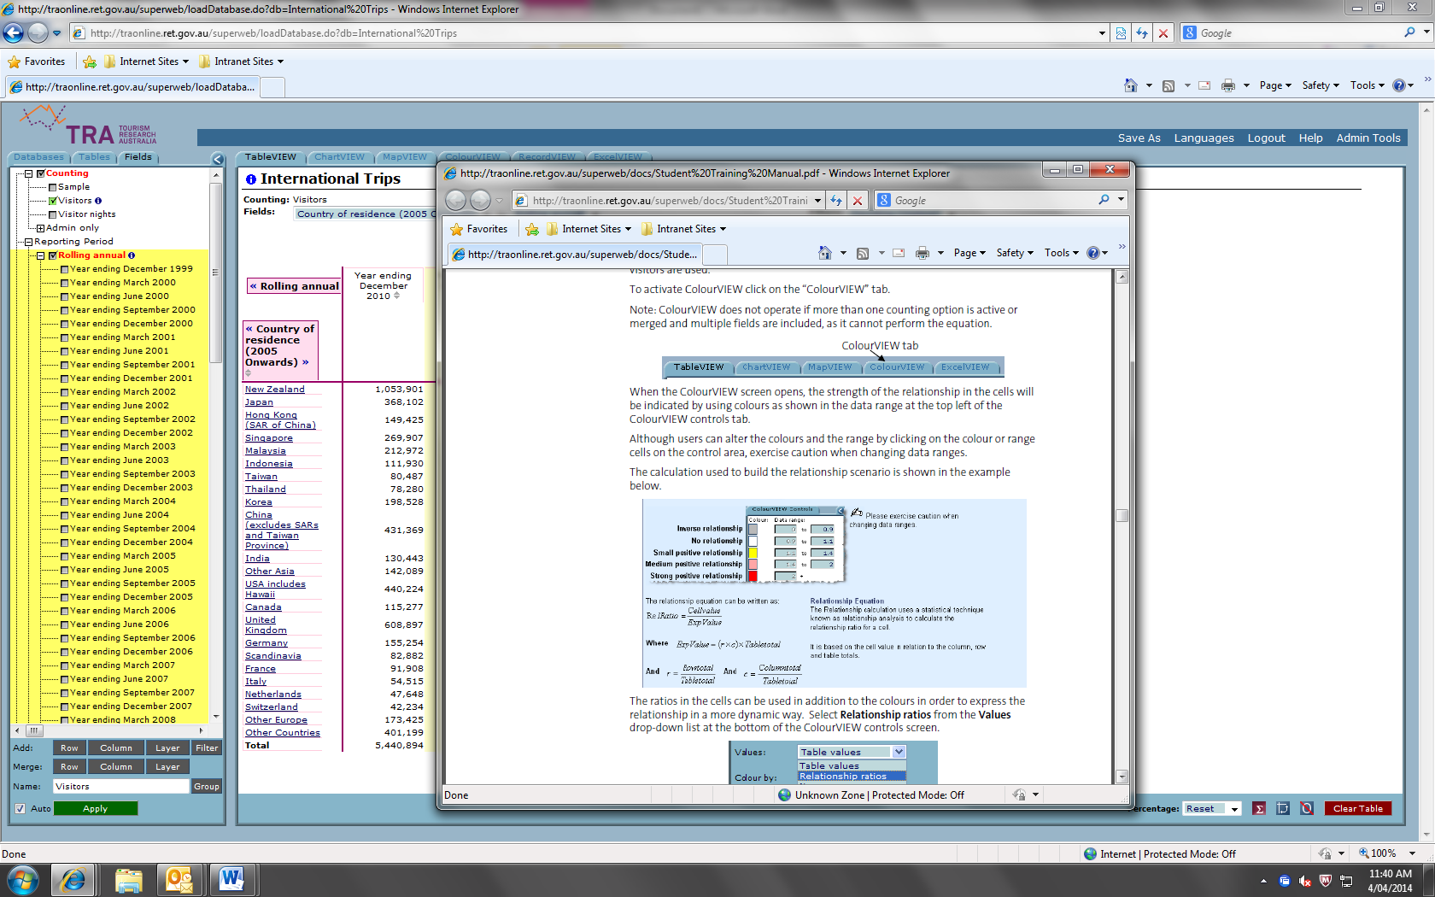Open Windows Explorer folder on taskbar
1435x897 pixels.
(128, 880)
